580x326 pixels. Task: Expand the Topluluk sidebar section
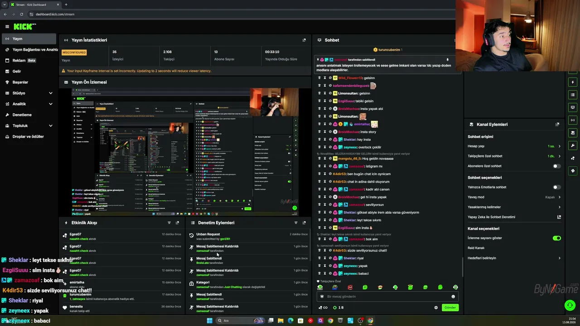(29, 126)
